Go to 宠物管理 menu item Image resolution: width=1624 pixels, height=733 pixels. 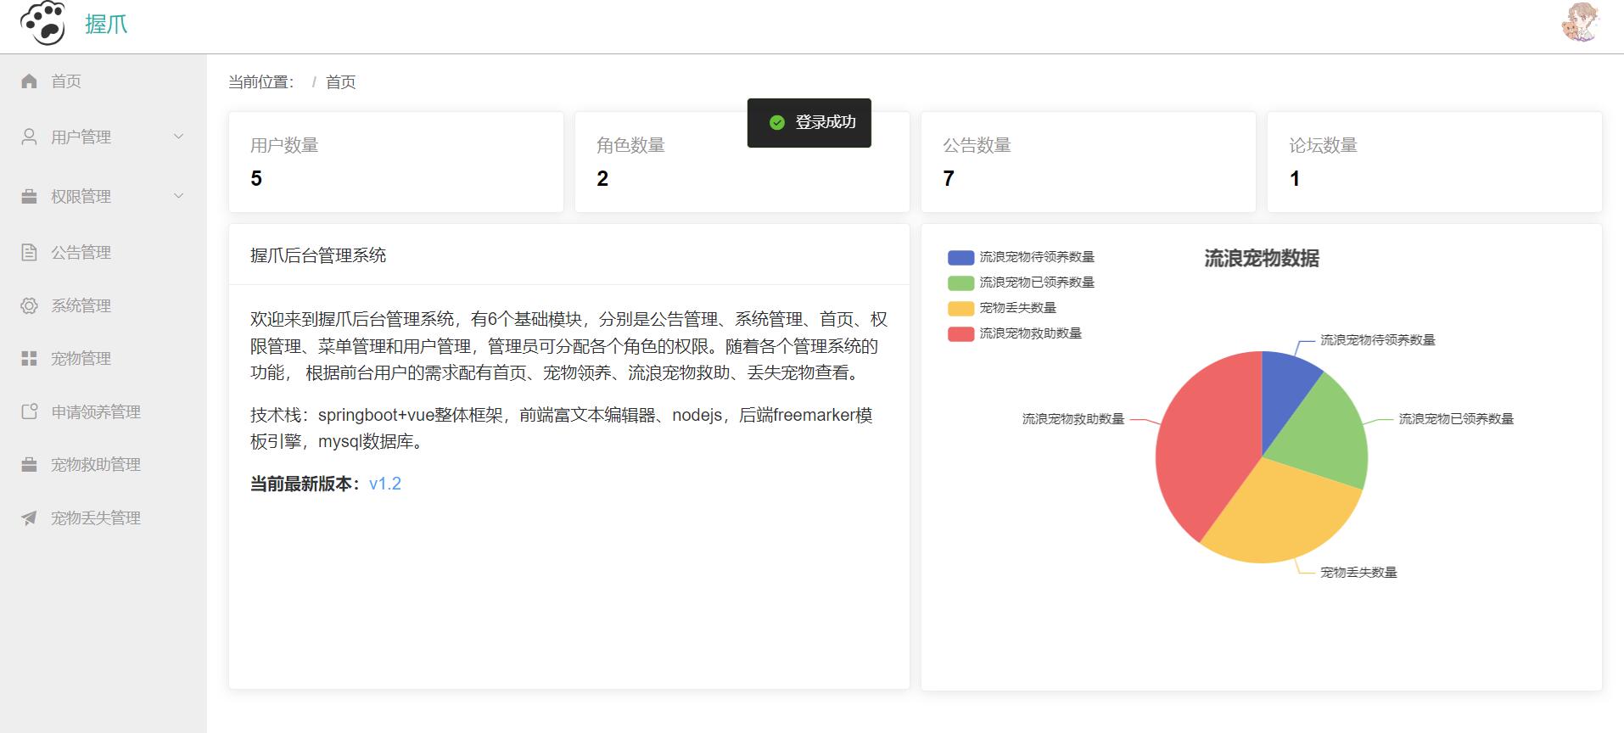[x=103, y=358]
